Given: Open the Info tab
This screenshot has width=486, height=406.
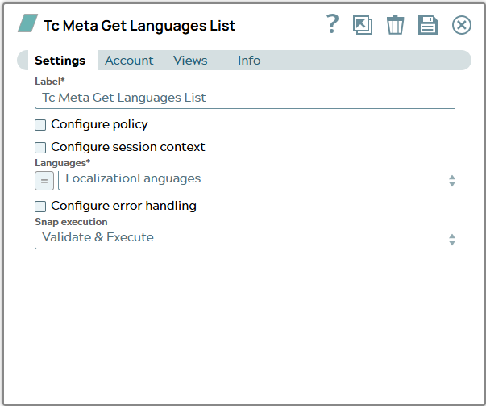Looking at the screenshot, I should [x=249, y=61].
